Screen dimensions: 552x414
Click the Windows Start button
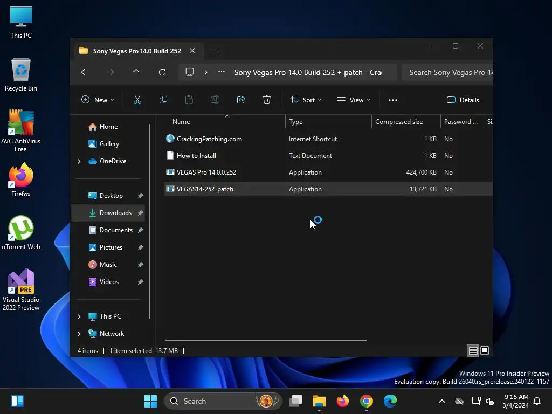(151, 401)
